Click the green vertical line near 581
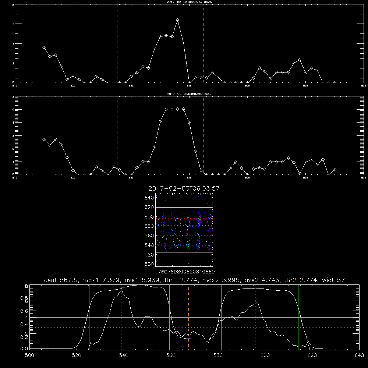368x368 pixels. 221,317
